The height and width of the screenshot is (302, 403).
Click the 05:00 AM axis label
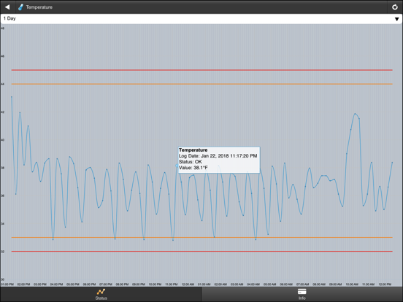(269, 284)
